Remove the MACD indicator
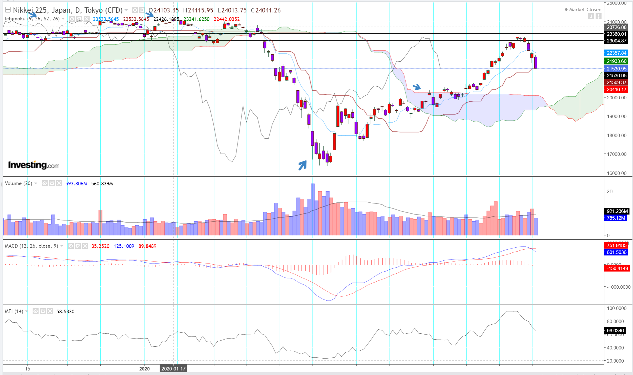633x375 pixels. coord(85,246)
